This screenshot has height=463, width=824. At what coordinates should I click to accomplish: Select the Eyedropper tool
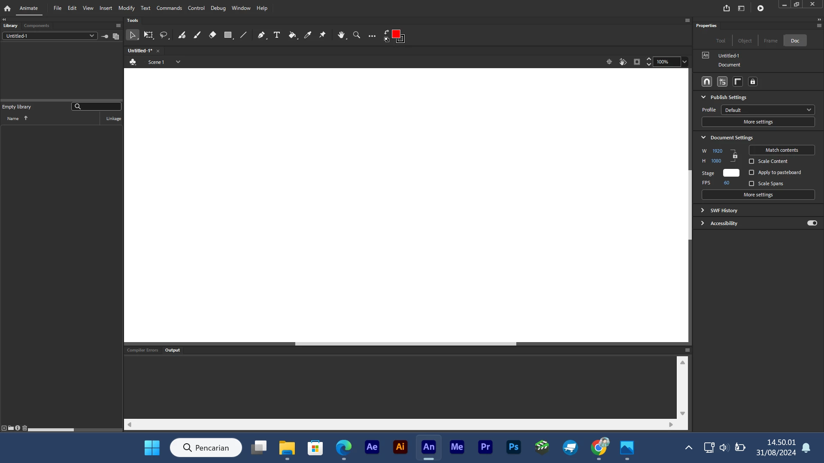[308, 35]
